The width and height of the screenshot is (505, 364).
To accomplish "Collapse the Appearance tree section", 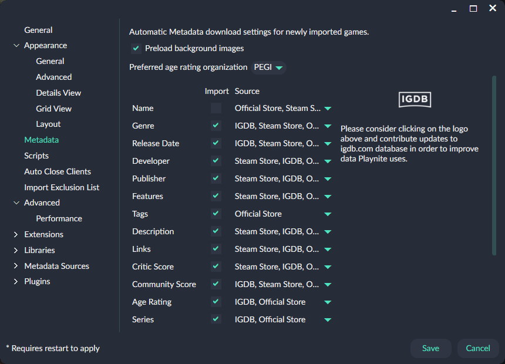I will pyautogui.click(x=16, y=45).
